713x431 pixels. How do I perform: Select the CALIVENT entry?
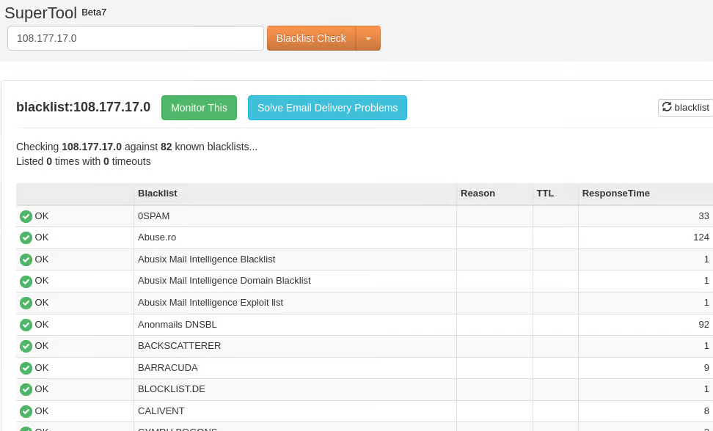pyautogui.click(x=161, y=411)
